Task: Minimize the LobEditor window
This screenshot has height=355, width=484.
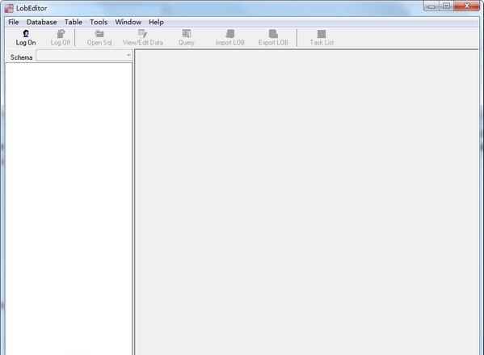Action: pyautogui.click(x=431, y=6)
